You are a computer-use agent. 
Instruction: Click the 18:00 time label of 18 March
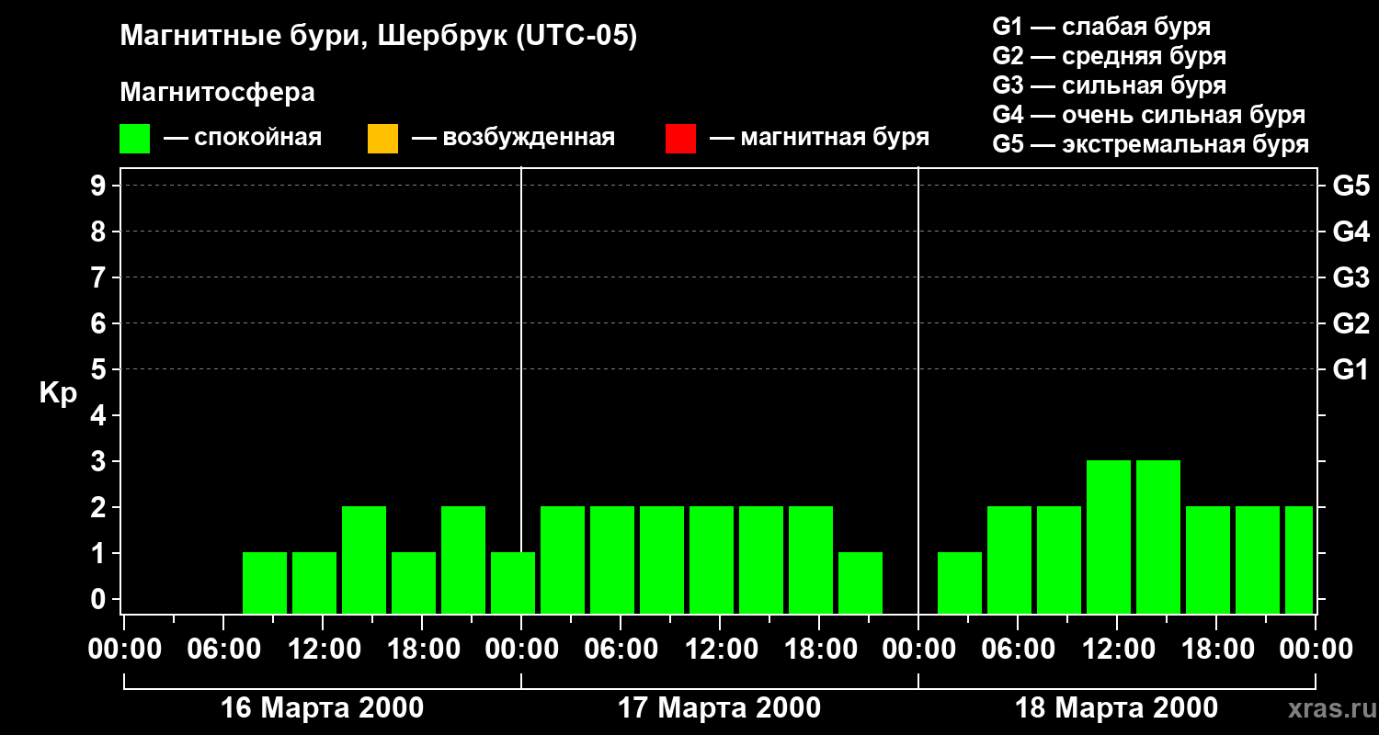pos(1216,650)
